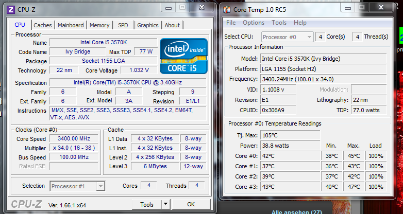Screen dimensions: 403x214
Task: Open the Options menu in Core Temp
Action: click(x=254, y=23)
